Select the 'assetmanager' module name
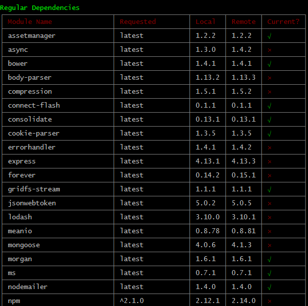This screenshot has height=306, width=308. point(31,36)
